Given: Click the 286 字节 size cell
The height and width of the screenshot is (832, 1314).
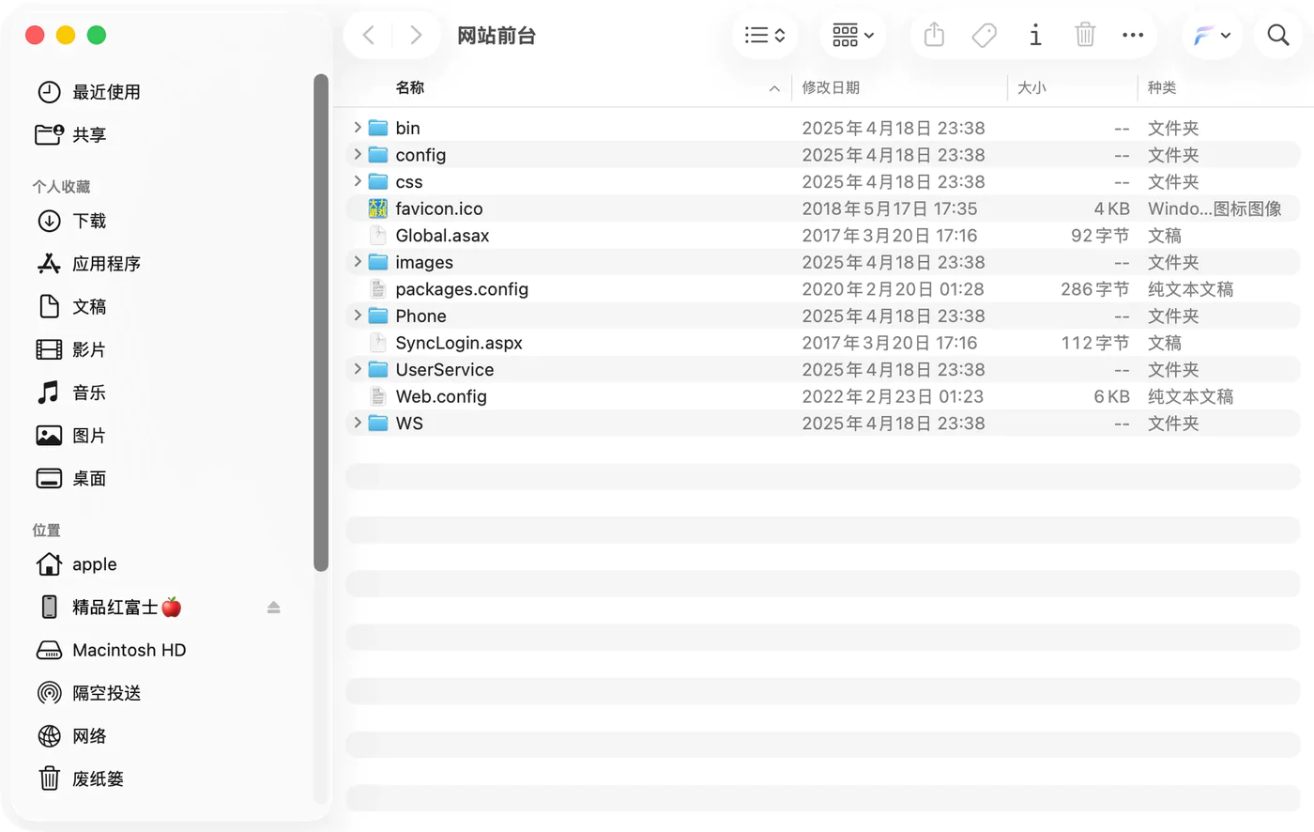Looking at the screenshot, I should (1095, 289).
